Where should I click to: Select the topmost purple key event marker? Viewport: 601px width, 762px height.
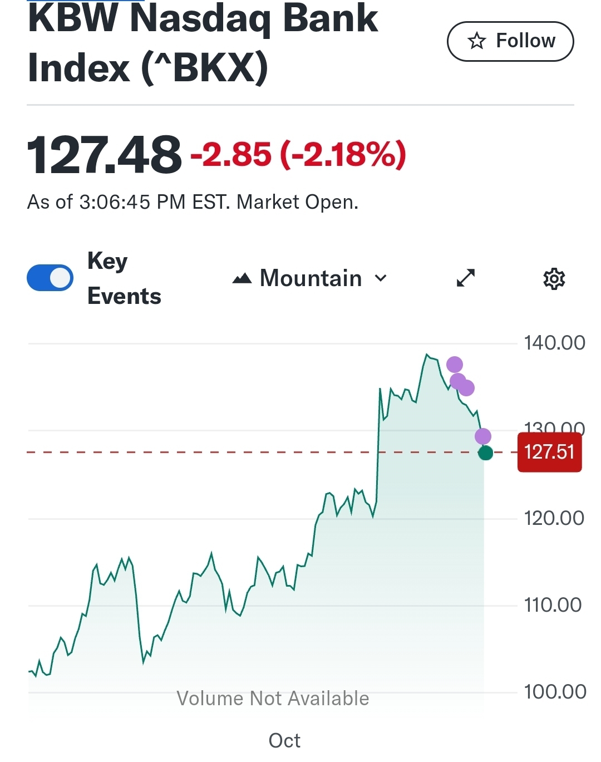455,365
